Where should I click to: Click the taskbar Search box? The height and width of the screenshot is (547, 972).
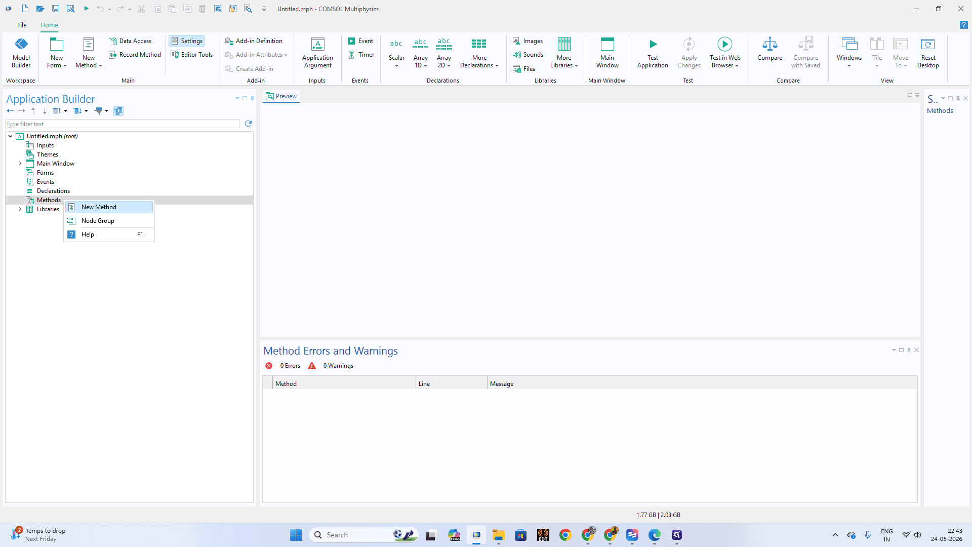click(x=364, y=535)
